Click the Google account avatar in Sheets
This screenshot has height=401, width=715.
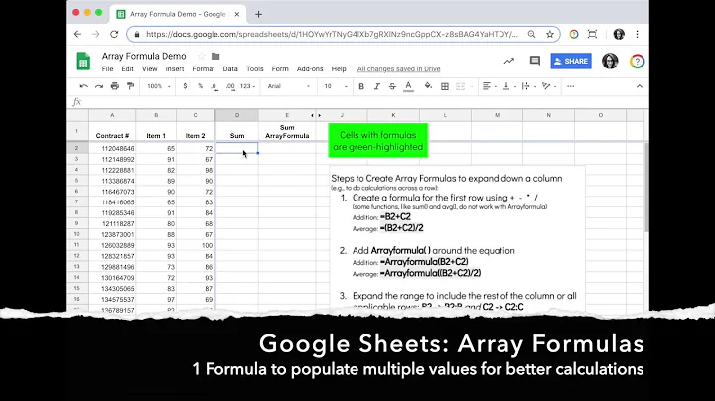click(610, 62)
